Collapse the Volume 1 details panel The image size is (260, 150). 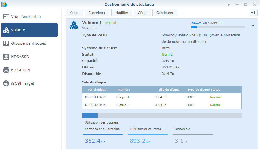click(253, 26)
